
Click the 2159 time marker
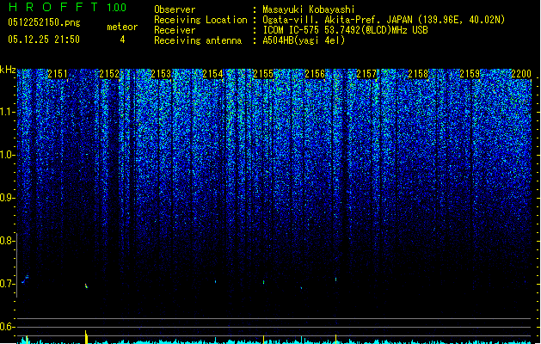pos(470,74)
